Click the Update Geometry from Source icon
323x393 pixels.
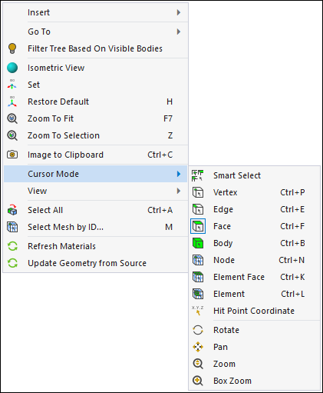(x=12, y=263)
